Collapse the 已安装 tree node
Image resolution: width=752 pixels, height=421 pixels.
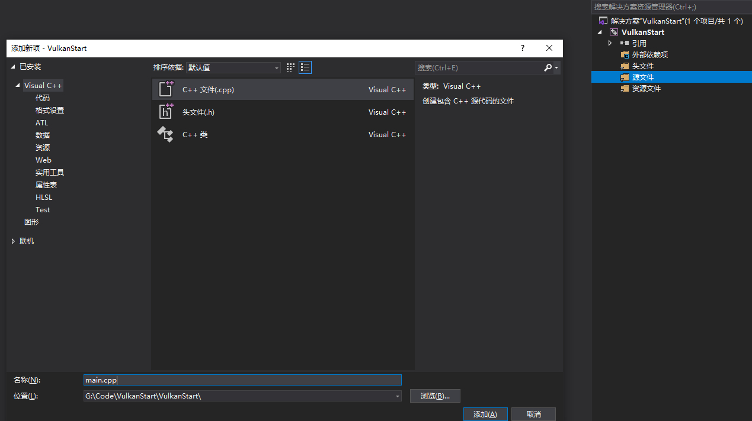tap(14, 67)
